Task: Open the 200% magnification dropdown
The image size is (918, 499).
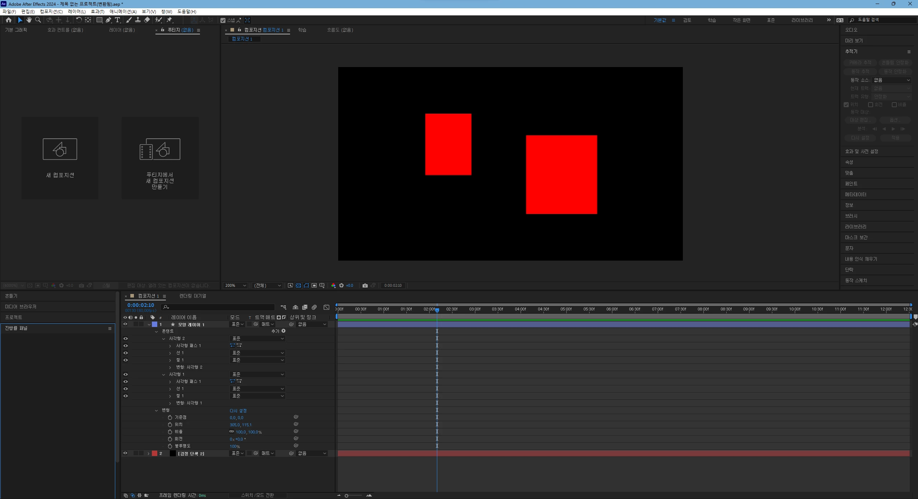Action: 235,286
